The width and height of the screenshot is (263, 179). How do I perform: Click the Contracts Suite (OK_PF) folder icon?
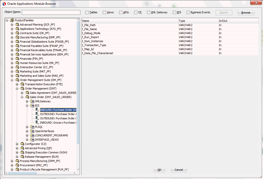(17, 33)
